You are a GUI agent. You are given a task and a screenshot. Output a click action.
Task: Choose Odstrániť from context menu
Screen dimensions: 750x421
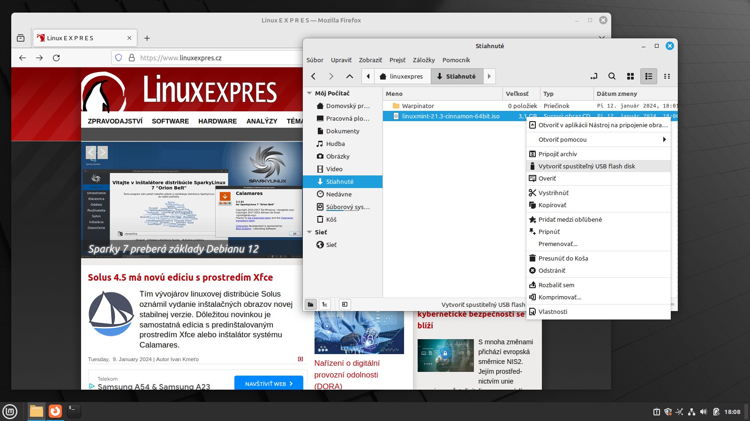599,270
